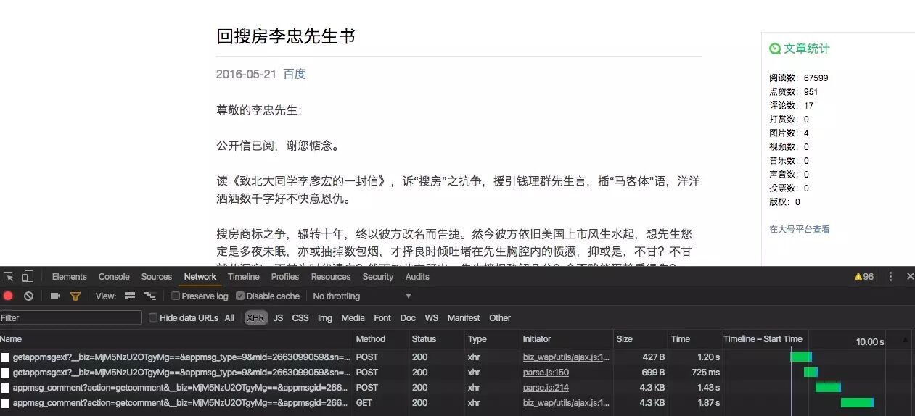The height and width of the screenshot is (416, 915).
Task: Filter requests by Other type
Action: (500, 317)
